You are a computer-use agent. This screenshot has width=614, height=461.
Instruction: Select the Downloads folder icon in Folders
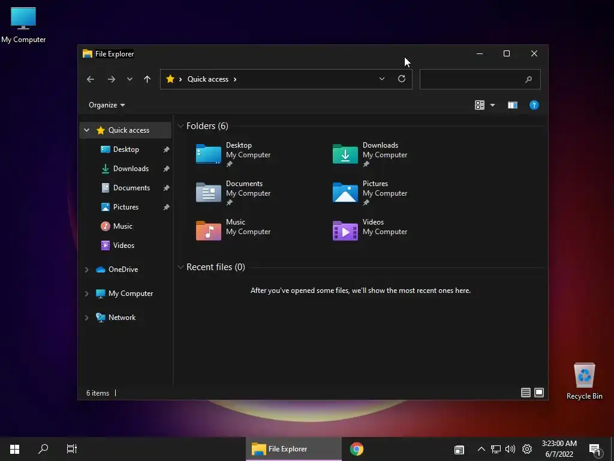345,154
